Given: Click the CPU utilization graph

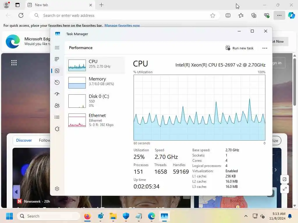Looking at the screenshot, I should click(x=199, y=107).
